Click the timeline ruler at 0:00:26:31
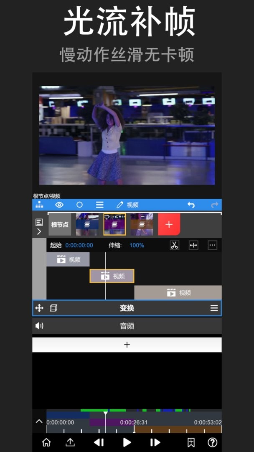The height and width of the screenshot is (452, 254). pos(134,423)
